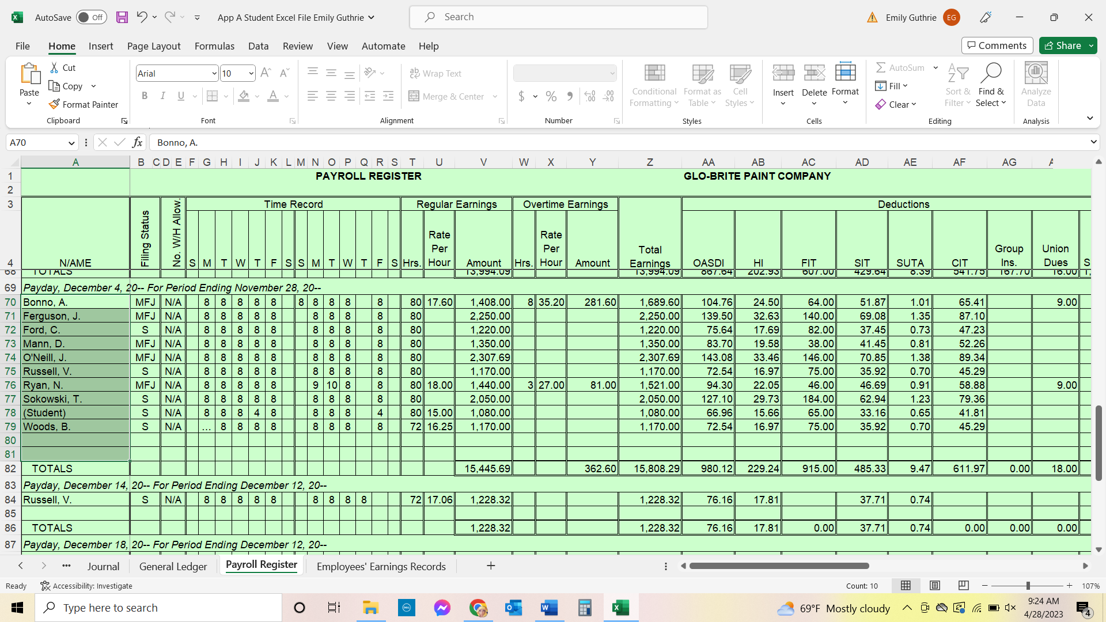Click the Increase Font Size icon
Image resolution: width=1106 pixels, height=622 pixels.
(x=266, y=73)
